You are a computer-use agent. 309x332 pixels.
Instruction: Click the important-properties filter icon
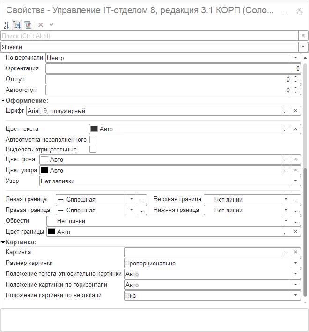tap(28, 25)
